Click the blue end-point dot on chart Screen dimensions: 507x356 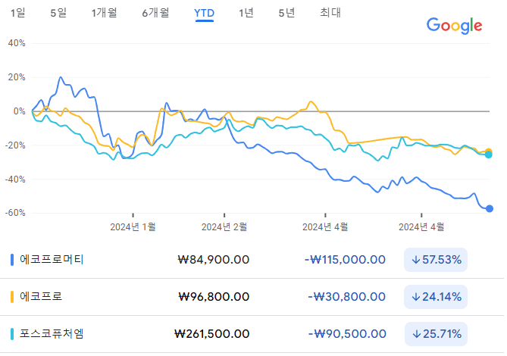(490, 209)
